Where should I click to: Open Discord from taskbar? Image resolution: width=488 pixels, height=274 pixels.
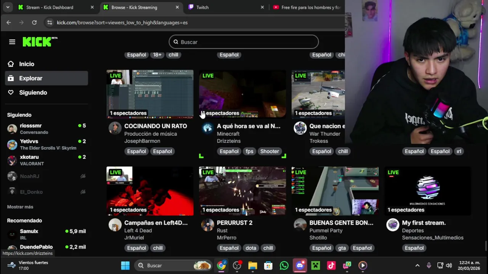[300, 265]
